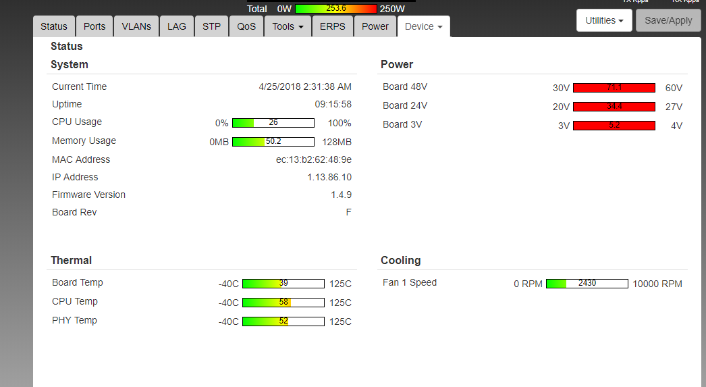Switch to the Ports tab
706x387 pixels.
pyautogui.click(x=94, y=26)
